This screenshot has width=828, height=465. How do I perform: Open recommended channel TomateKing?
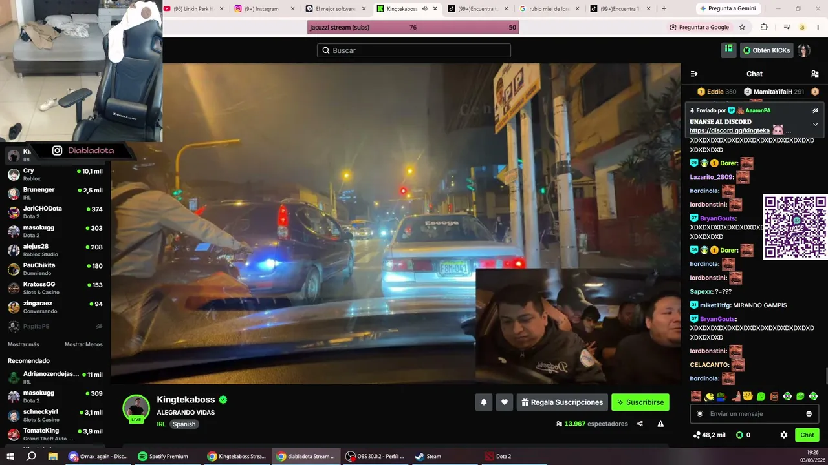click(56, 435)
